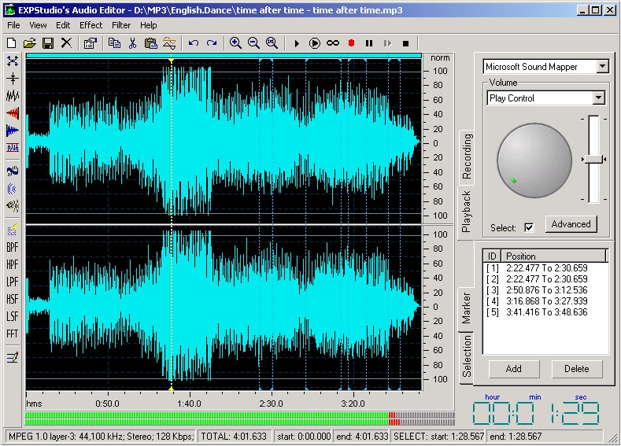Click the greyed Resume playback button
This screenshot has width=621, height=446.
pyautogui.click(x=387, y=43)
